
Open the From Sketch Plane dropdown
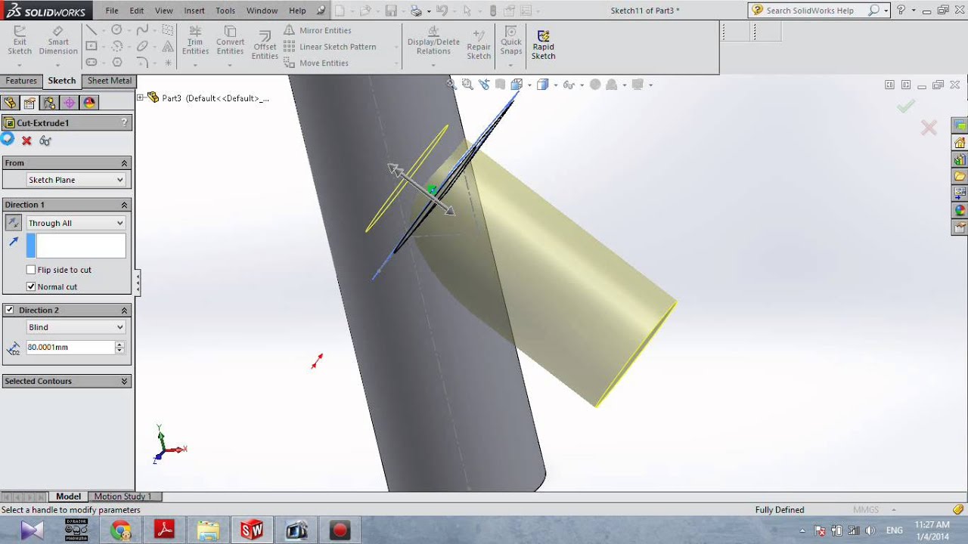pos(76,180)
